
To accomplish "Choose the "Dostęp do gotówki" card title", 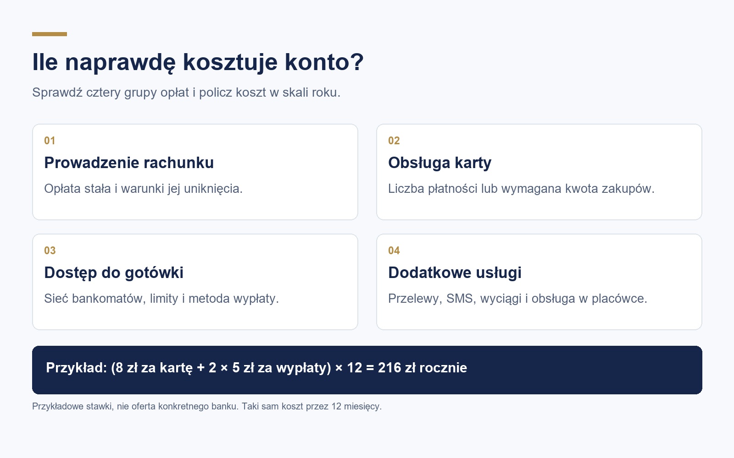I will [114, 273].
